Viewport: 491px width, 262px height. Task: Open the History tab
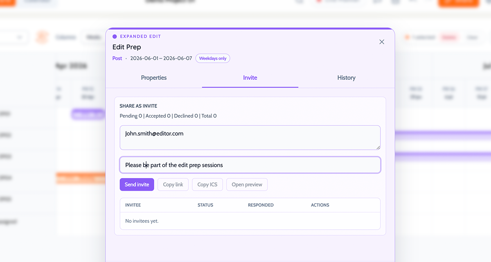coord(346,78)
